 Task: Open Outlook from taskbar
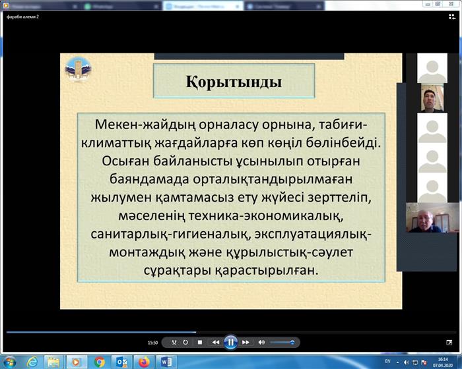tap(121, 362)
